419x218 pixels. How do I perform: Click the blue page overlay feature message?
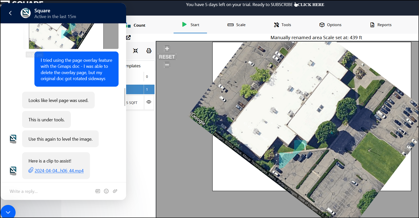(76, 69)
